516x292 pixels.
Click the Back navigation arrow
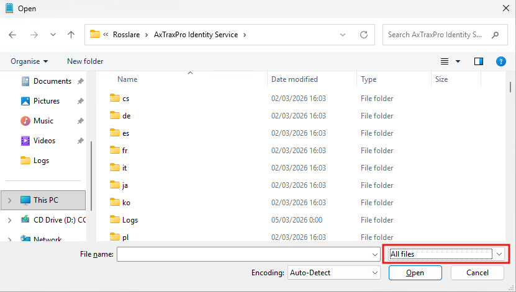pos(13,35)
